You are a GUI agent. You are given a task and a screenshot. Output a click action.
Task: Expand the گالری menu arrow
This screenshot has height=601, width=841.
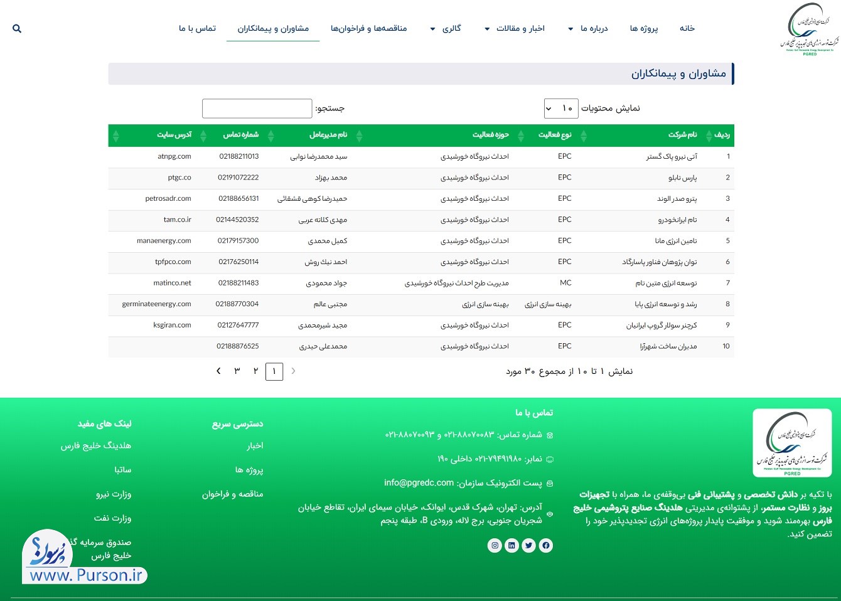click(432, 29)
